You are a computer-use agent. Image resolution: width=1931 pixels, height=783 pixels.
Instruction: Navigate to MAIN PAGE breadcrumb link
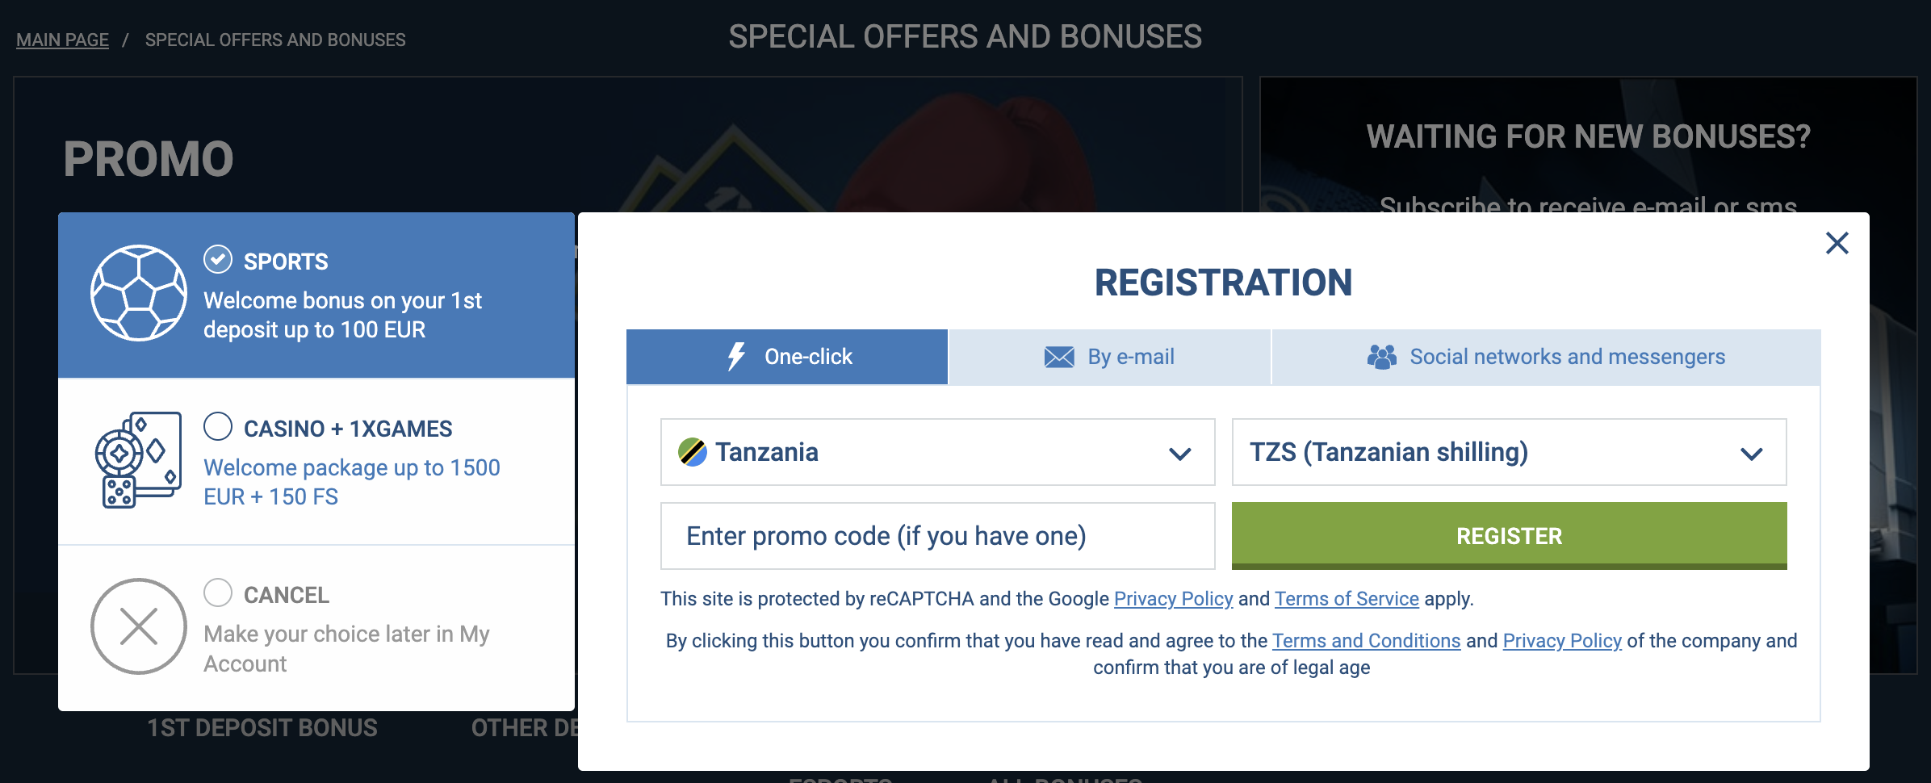[x=62, y=39]
